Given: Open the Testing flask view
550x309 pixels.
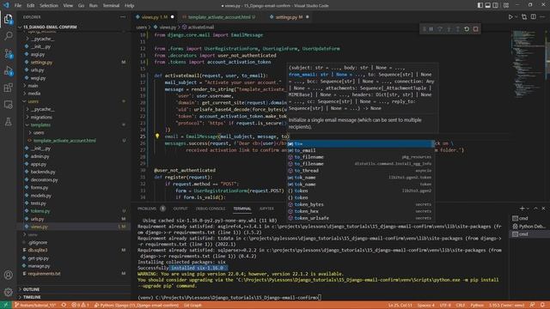Looking at the screenshot, I should pos(8,122).
